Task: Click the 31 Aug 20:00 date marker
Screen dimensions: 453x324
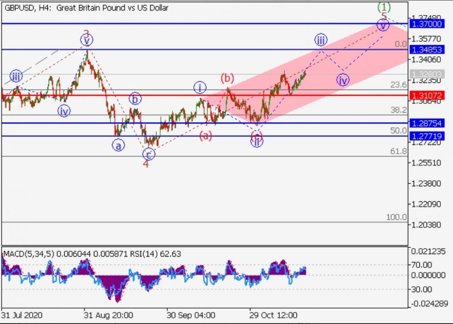Action: 108,314
